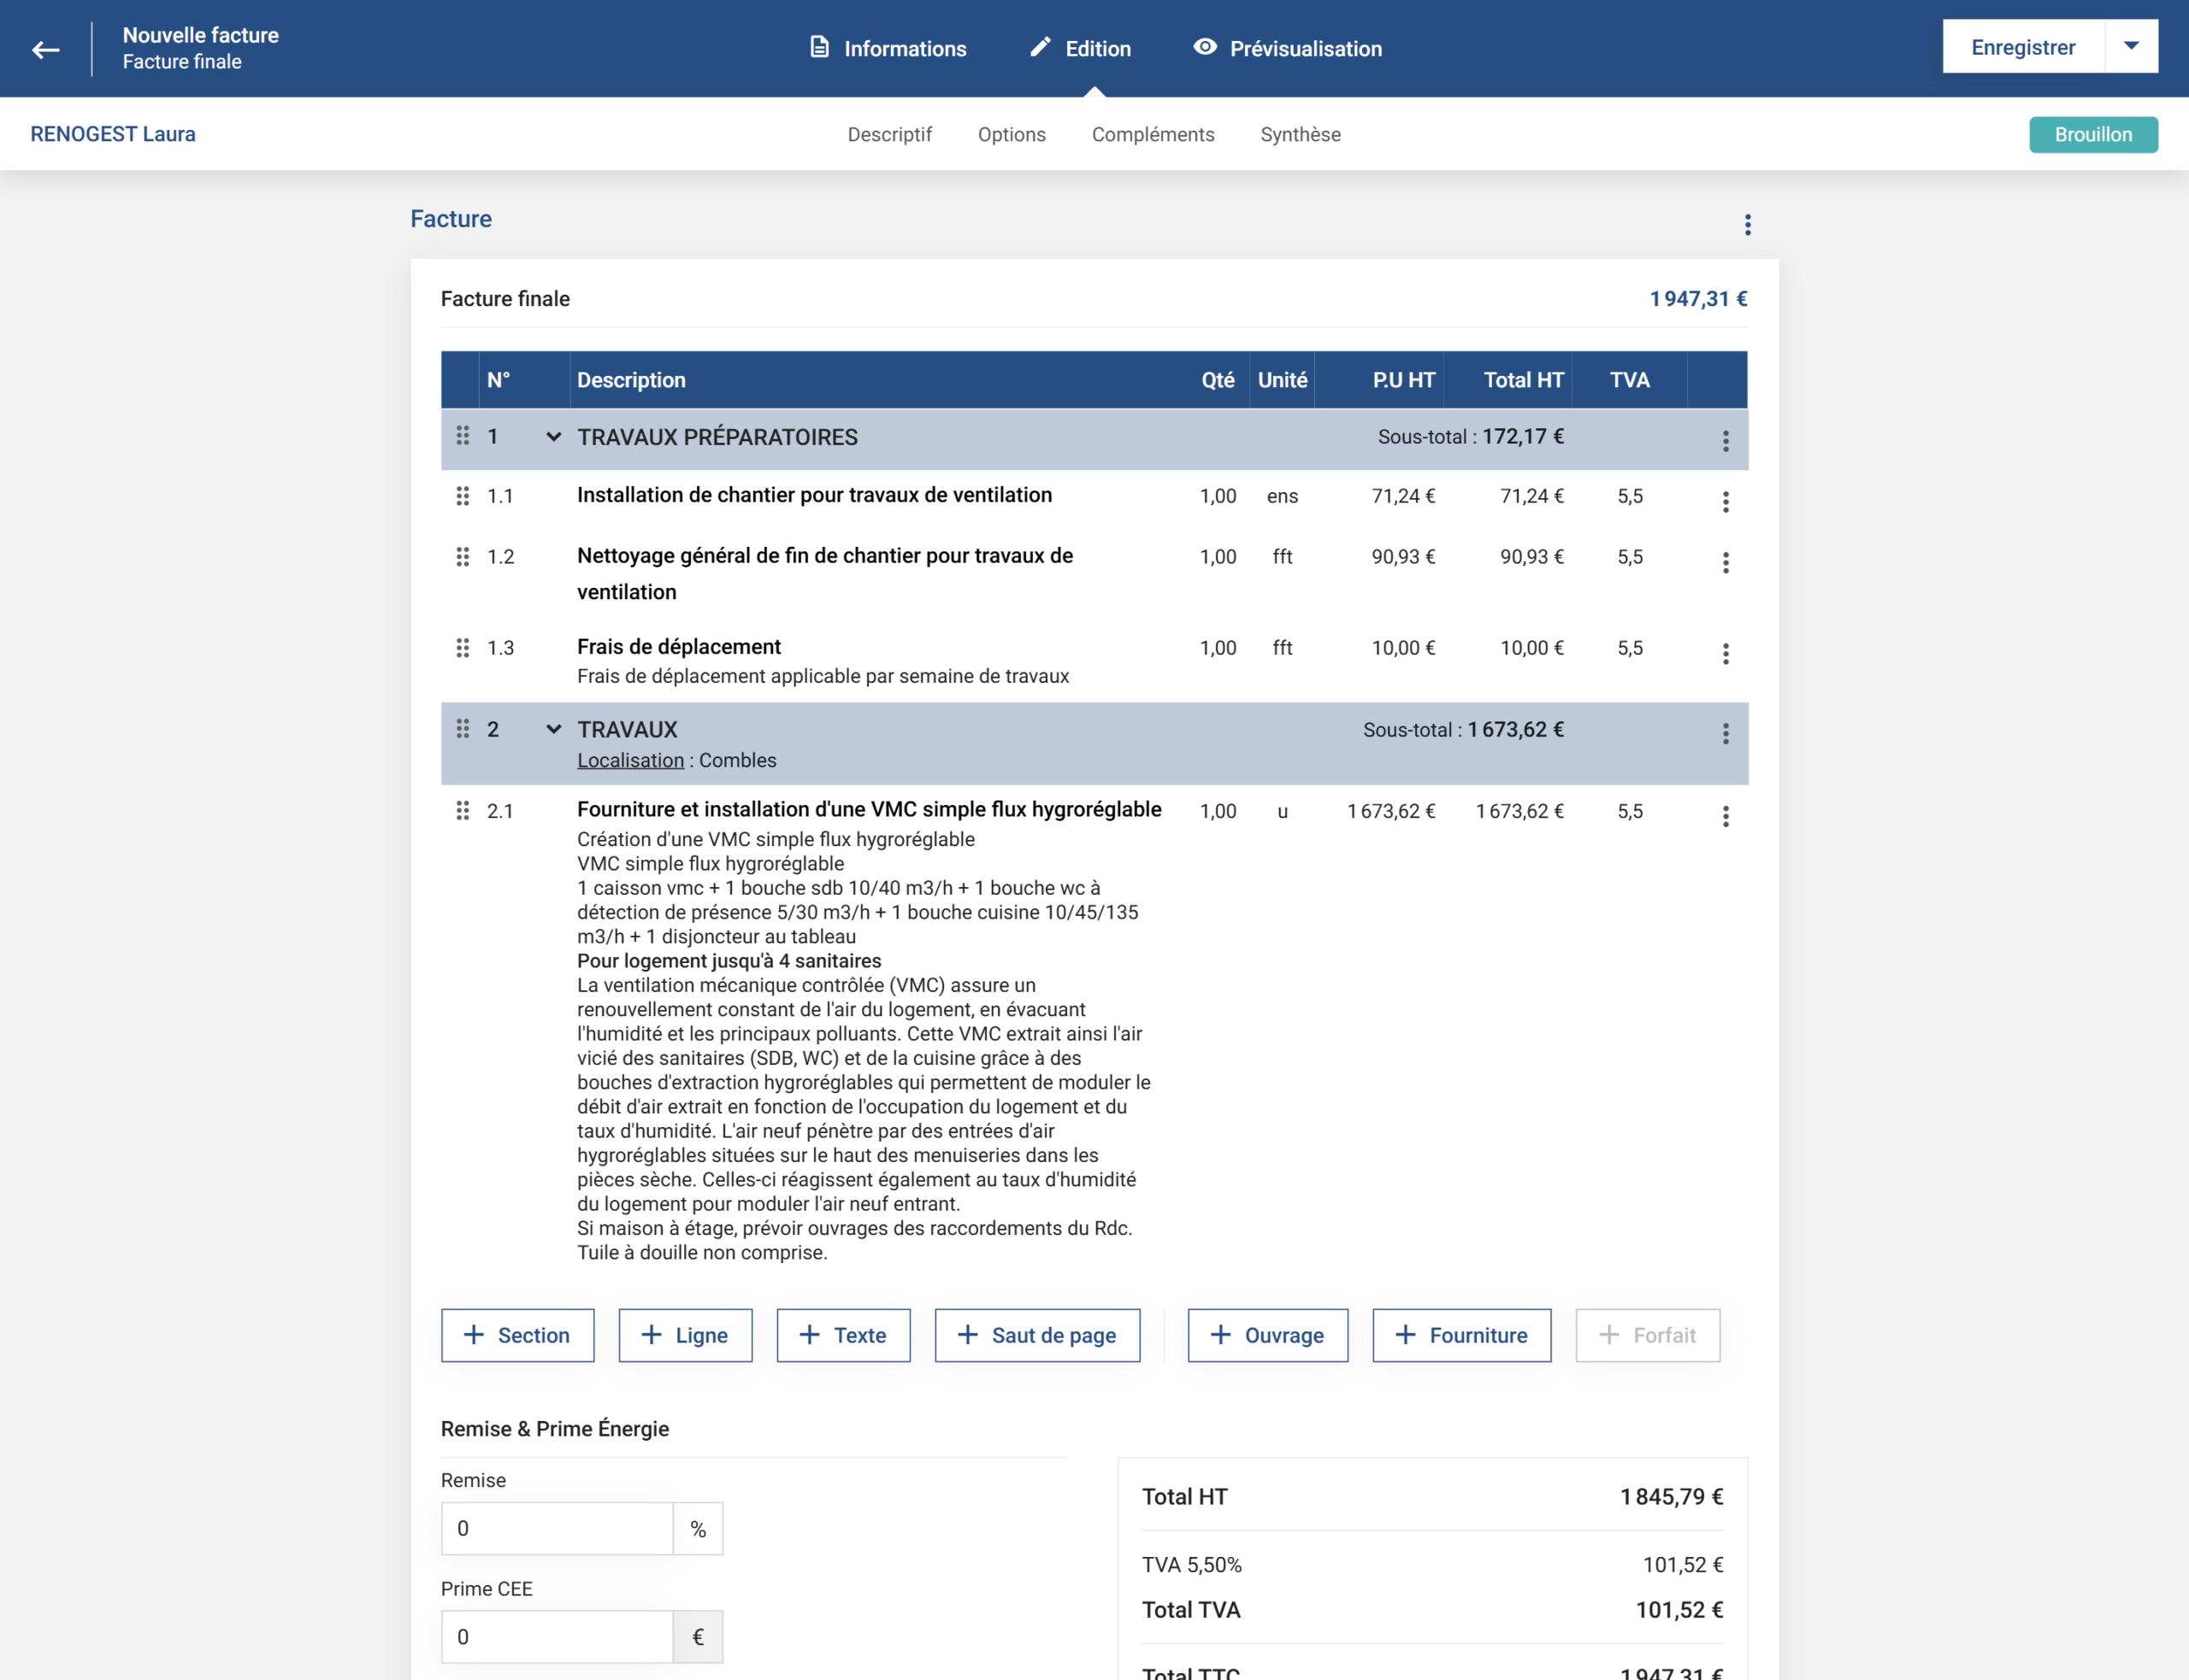This screenshot has height=1680, width=2189.
Task: Click the Localisation link in section 2
Action: (630, 760)
